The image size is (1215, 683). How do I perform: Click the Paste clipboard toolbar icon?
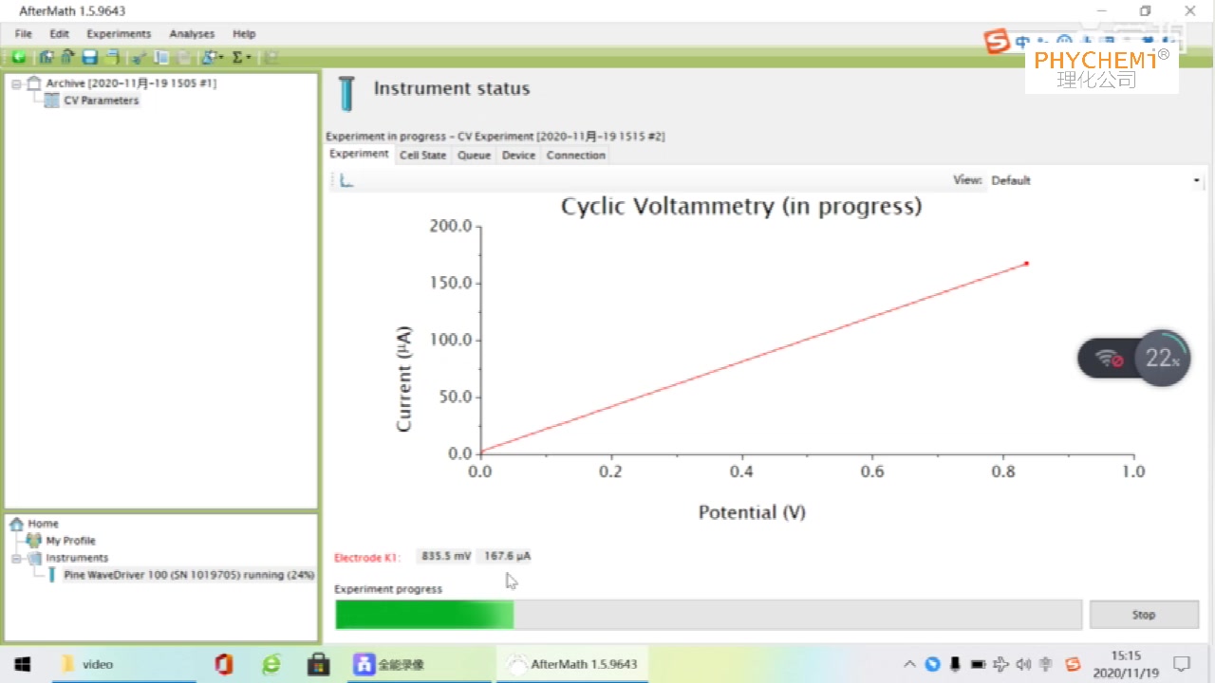(x=183, y=57)
